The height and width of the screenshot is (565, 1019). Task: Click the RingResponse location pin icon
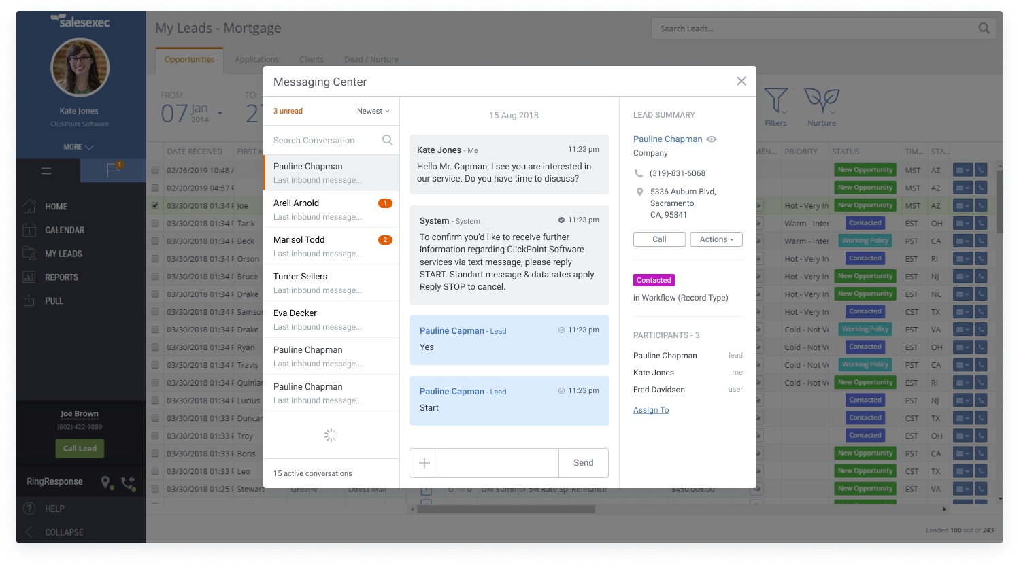click(106, 482)
